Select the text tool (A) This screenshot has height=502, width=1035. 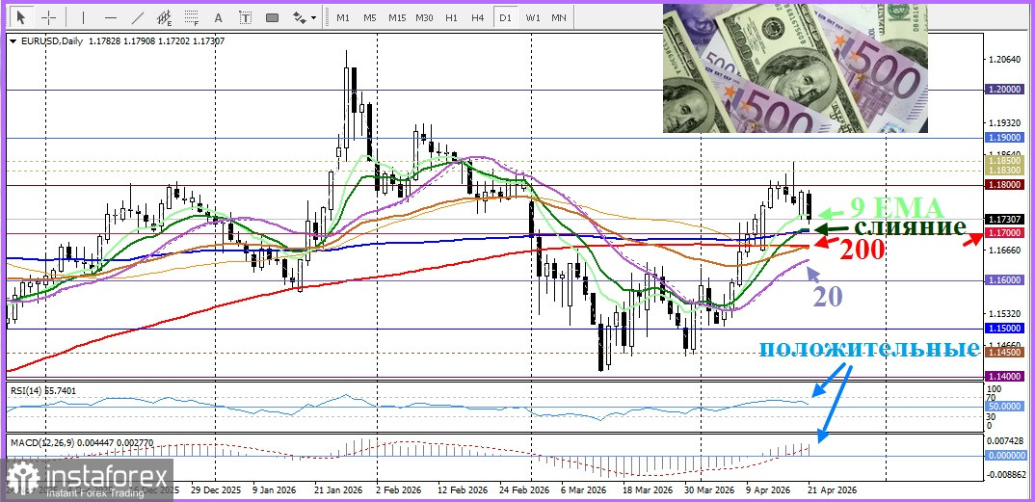[x=219, y=17]
